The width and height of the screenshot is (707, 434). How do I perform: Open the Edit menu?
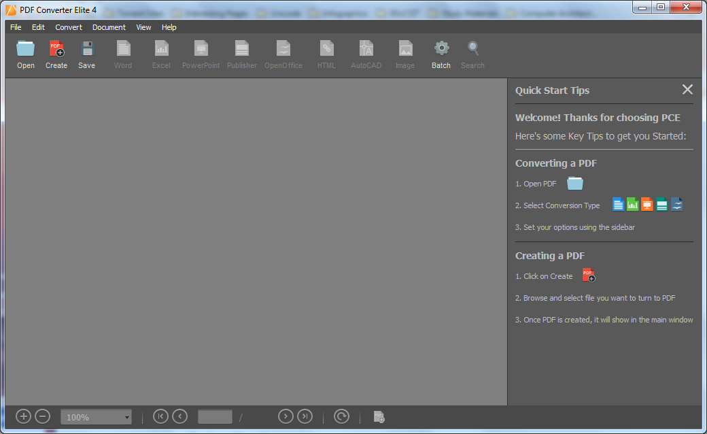tap(38, 27)
